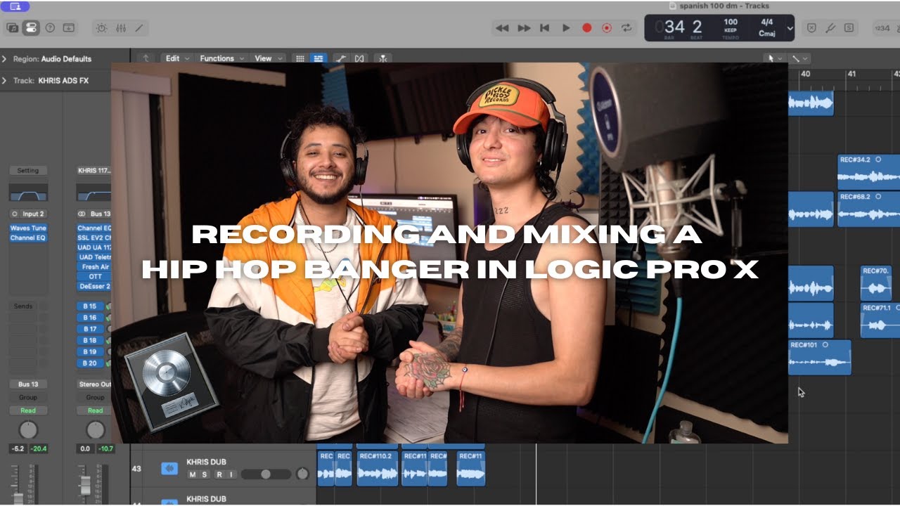The height and width of the screenshot is (506, 900).
Task: Open the Fresh Air plug-in slot
Action: point(94,267)
